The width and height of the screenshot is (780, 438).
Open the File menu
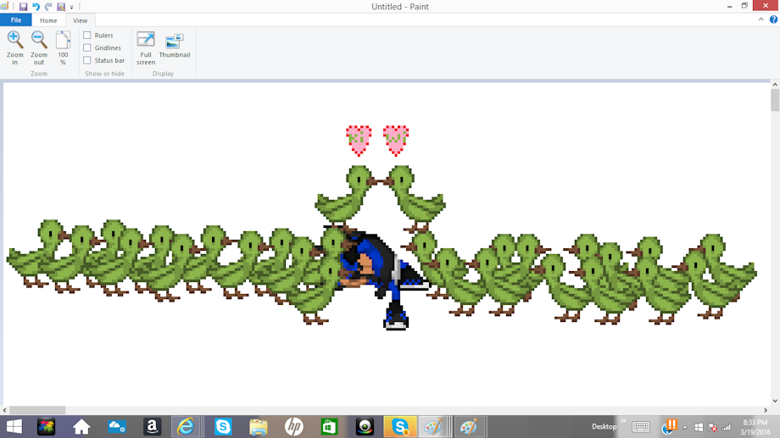point(16,19)
